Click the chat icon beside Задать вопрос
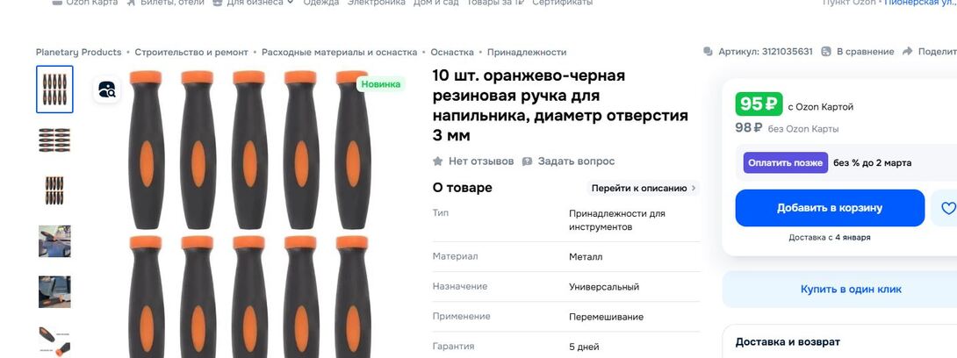 tap(527, 161)
